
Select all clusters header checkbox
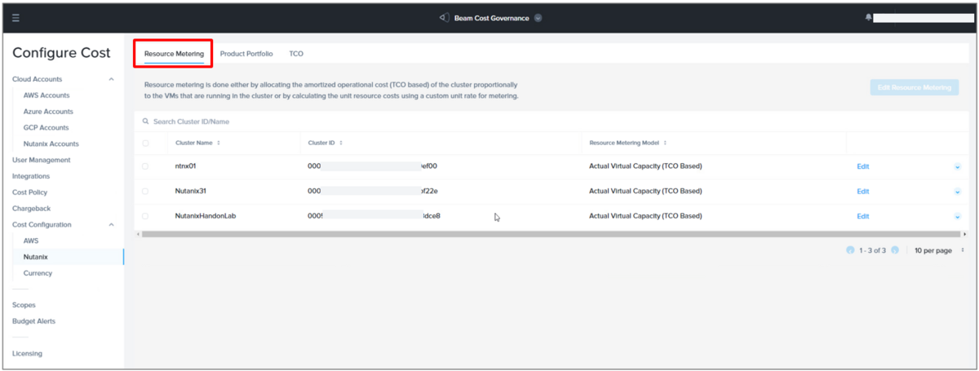146,143
